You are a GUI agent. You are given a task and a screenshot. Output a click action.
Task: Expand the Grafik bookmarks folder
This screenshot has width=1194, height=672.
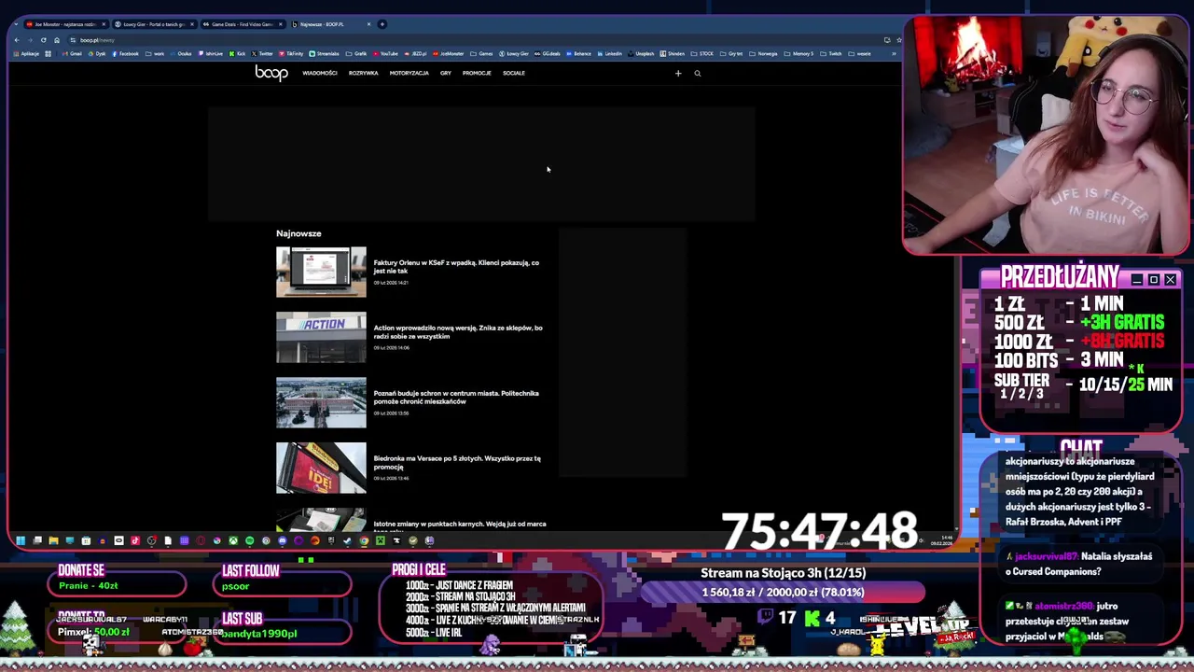[x=357, y=53]
